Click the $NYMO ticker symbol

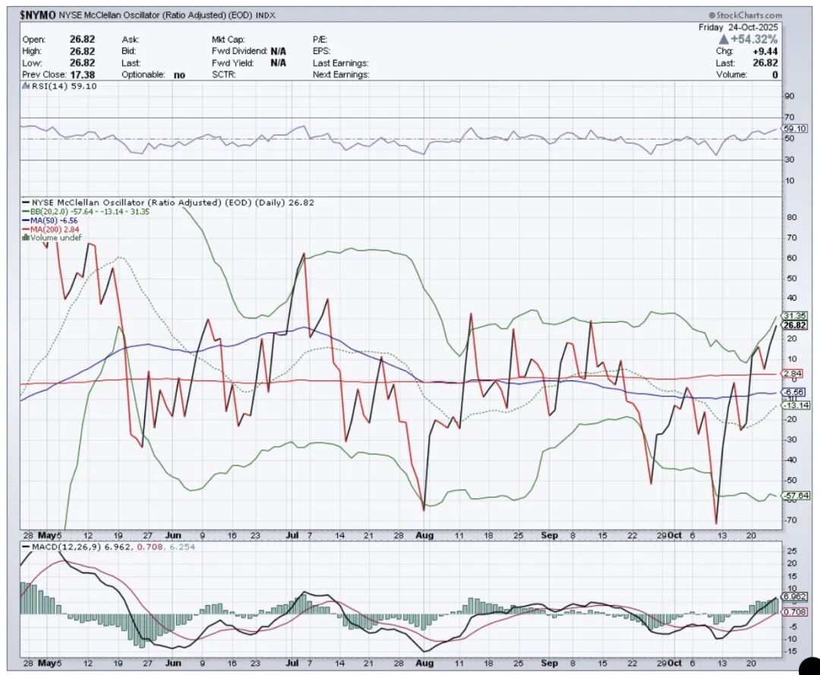coord(38,16)
